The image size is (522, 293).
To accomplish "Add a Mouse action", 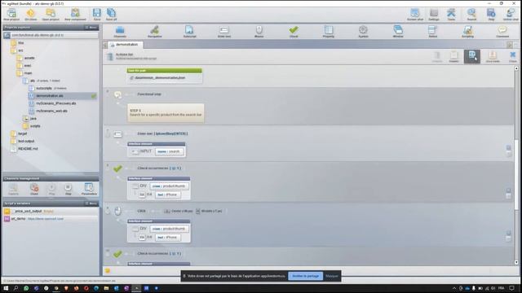I will click(259, 32).
